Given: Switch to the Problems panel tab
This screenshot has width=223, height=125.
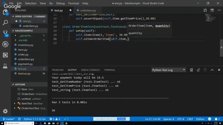Looking at the screenshot, I should 57,70.
